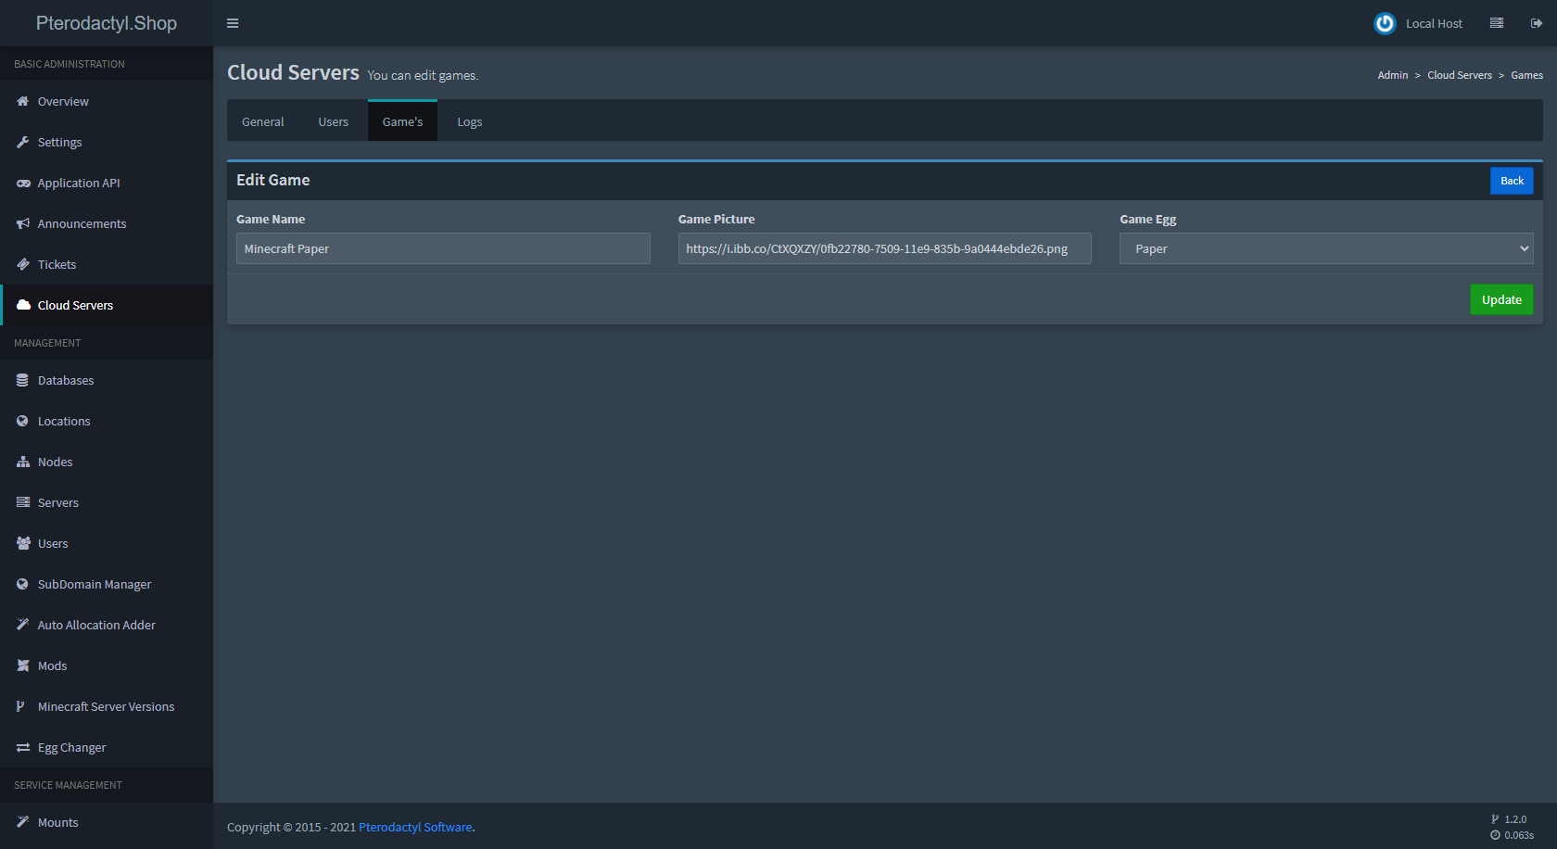
Task: Click the Tickets tag icon
Action: 23,265
